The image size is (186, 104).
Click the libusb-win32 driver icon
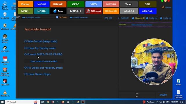point(133,18)
